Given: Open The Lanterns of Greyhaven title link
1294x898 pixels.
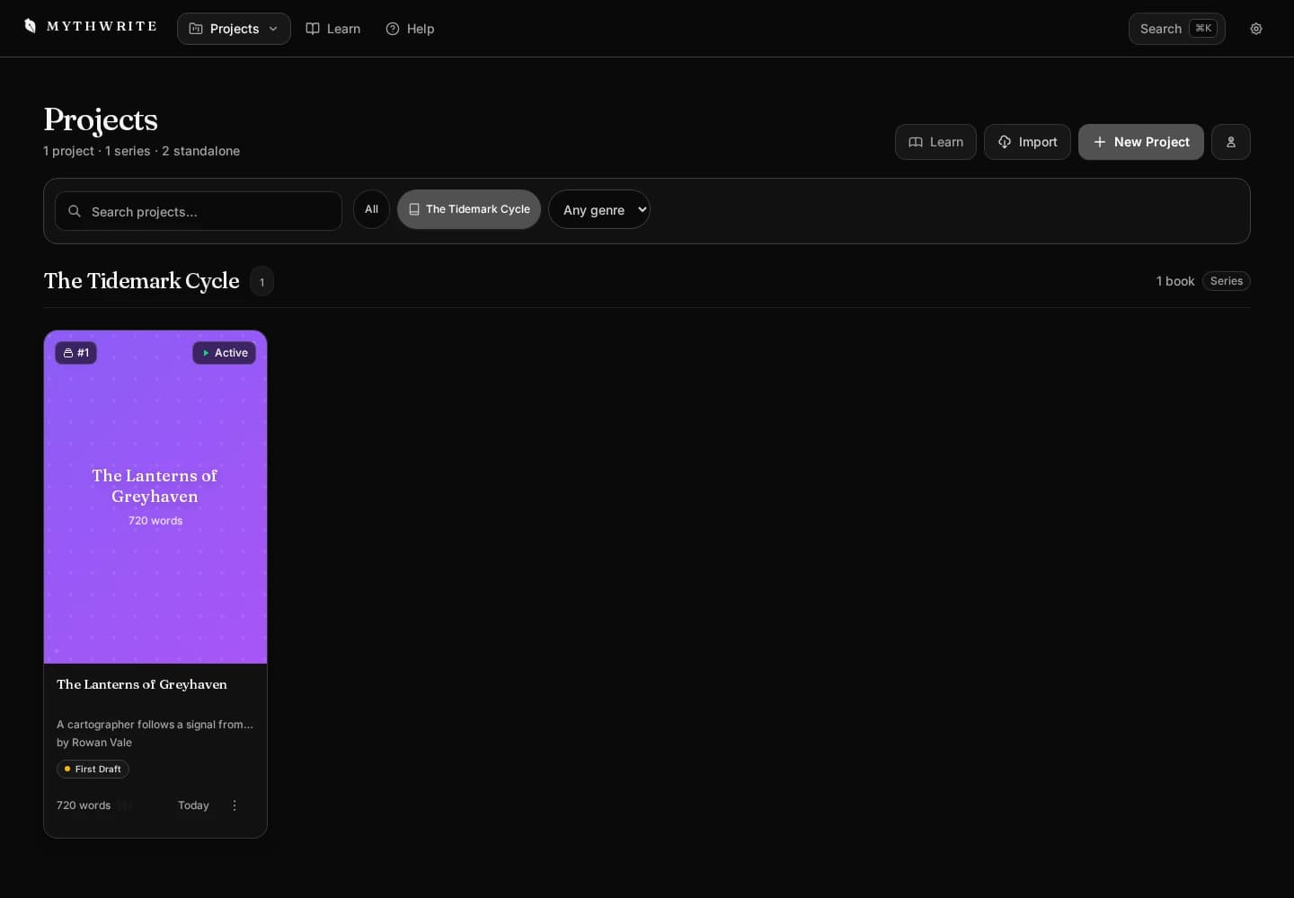Looking at the screenshot, I should pyautogui.click(x=142, y=684).
